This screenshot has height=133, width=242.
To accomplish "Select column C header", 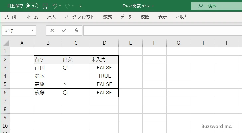I will 76,43.
